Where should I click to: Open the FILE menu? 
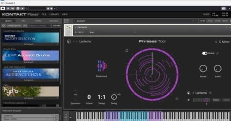[x=44, y=14]
